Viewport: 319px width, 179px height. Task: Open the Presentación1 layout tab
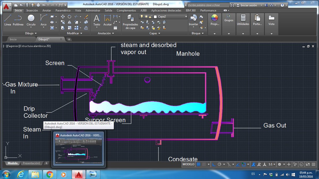31,163
